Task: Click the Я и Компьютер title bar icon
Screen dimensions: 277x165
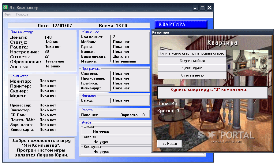Action: pyautogui.click(x=6, y=7)
